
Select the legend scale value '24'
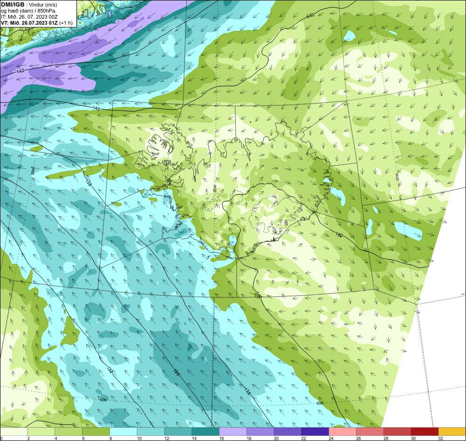pyautogui.click(x=331, y=438)
